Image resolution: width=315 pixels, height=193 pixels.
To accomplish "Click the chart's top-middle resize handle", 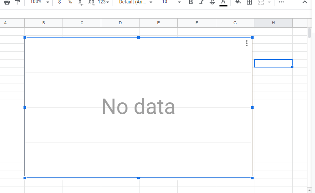I will tap(138, 38).
